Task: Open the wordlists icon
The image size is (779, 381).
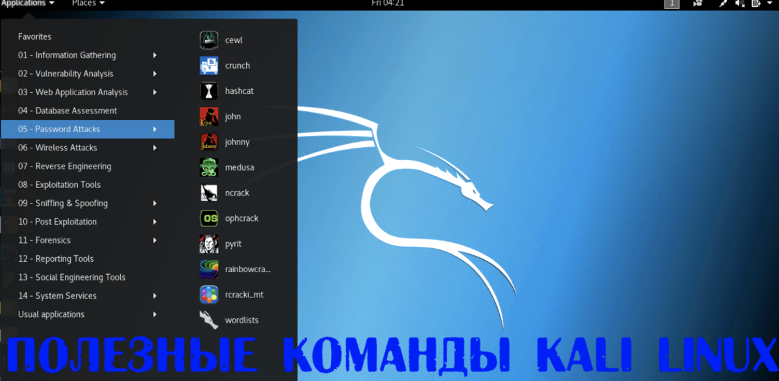Action: (x=209, y=320)
